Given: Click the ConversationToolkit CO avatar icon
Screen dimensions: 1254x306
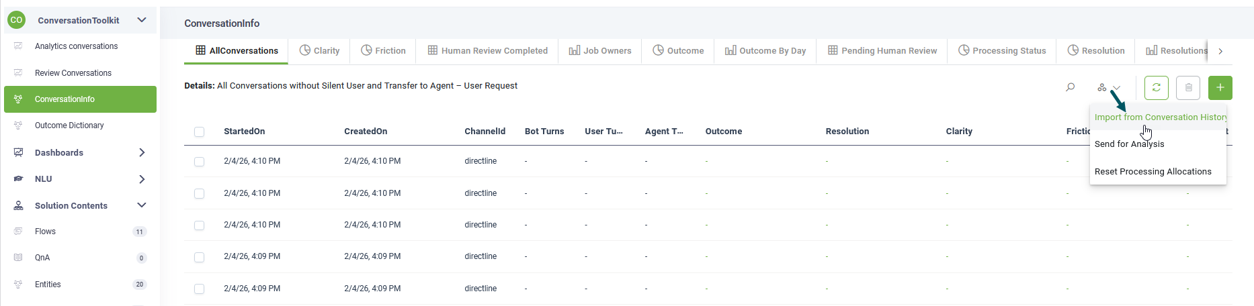Looking at the screenshot, I should coord(16,20).
